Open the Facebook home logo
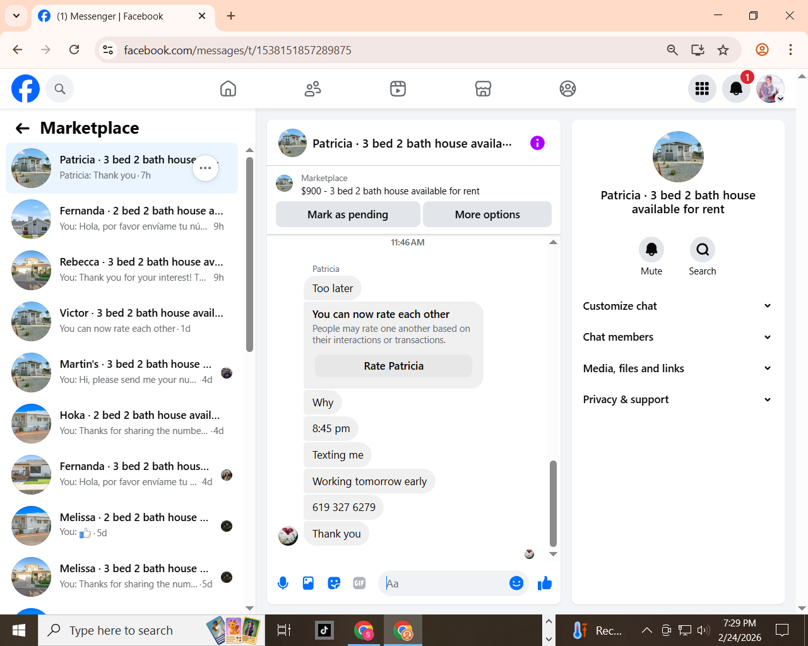The image size is (808, 646). pyautogui.click(x=26, y=88)
